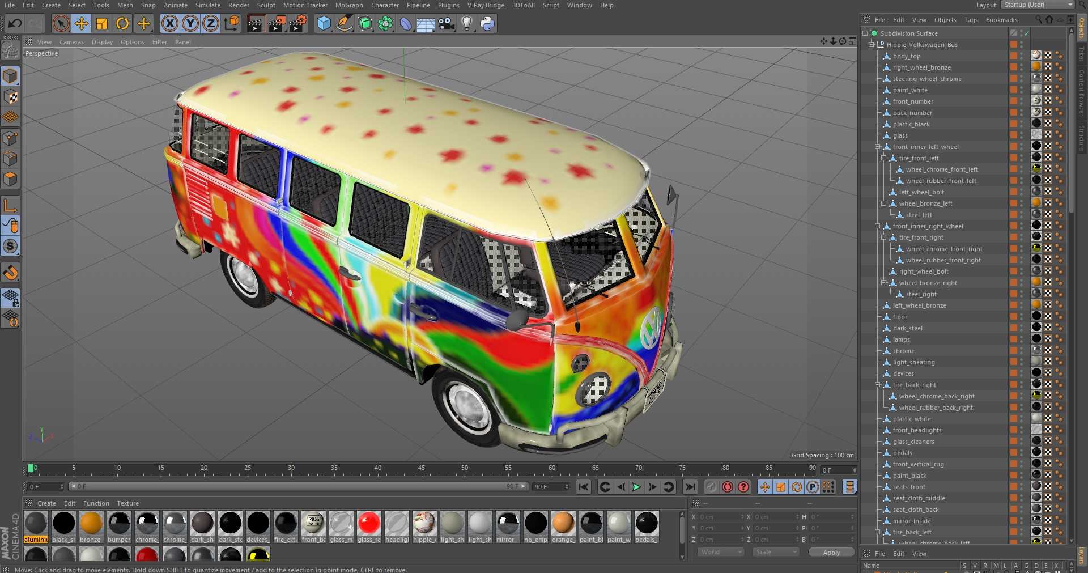
Task: Add a Subdivision Surface generator icon
Action: click(365, 23)
